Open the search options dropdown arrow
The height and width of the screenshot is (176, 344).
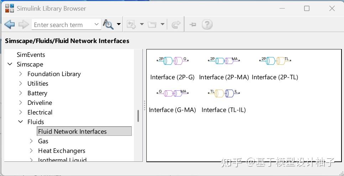click(119, 24)
